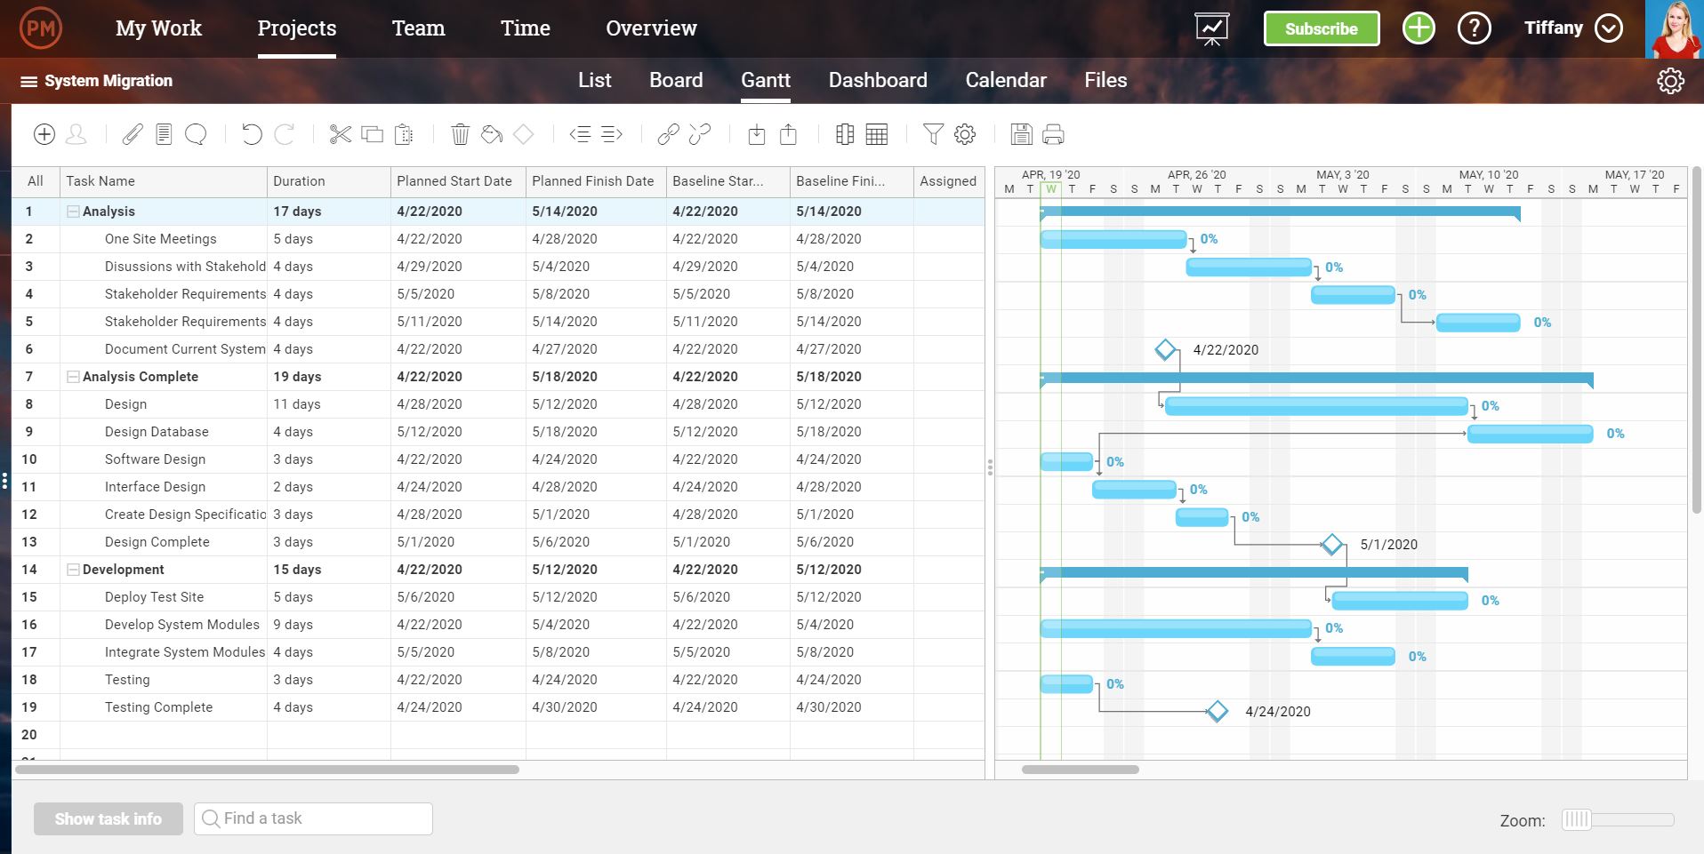Select the Design Database task name
The image size is (1704, 854).
coord(157,432)
